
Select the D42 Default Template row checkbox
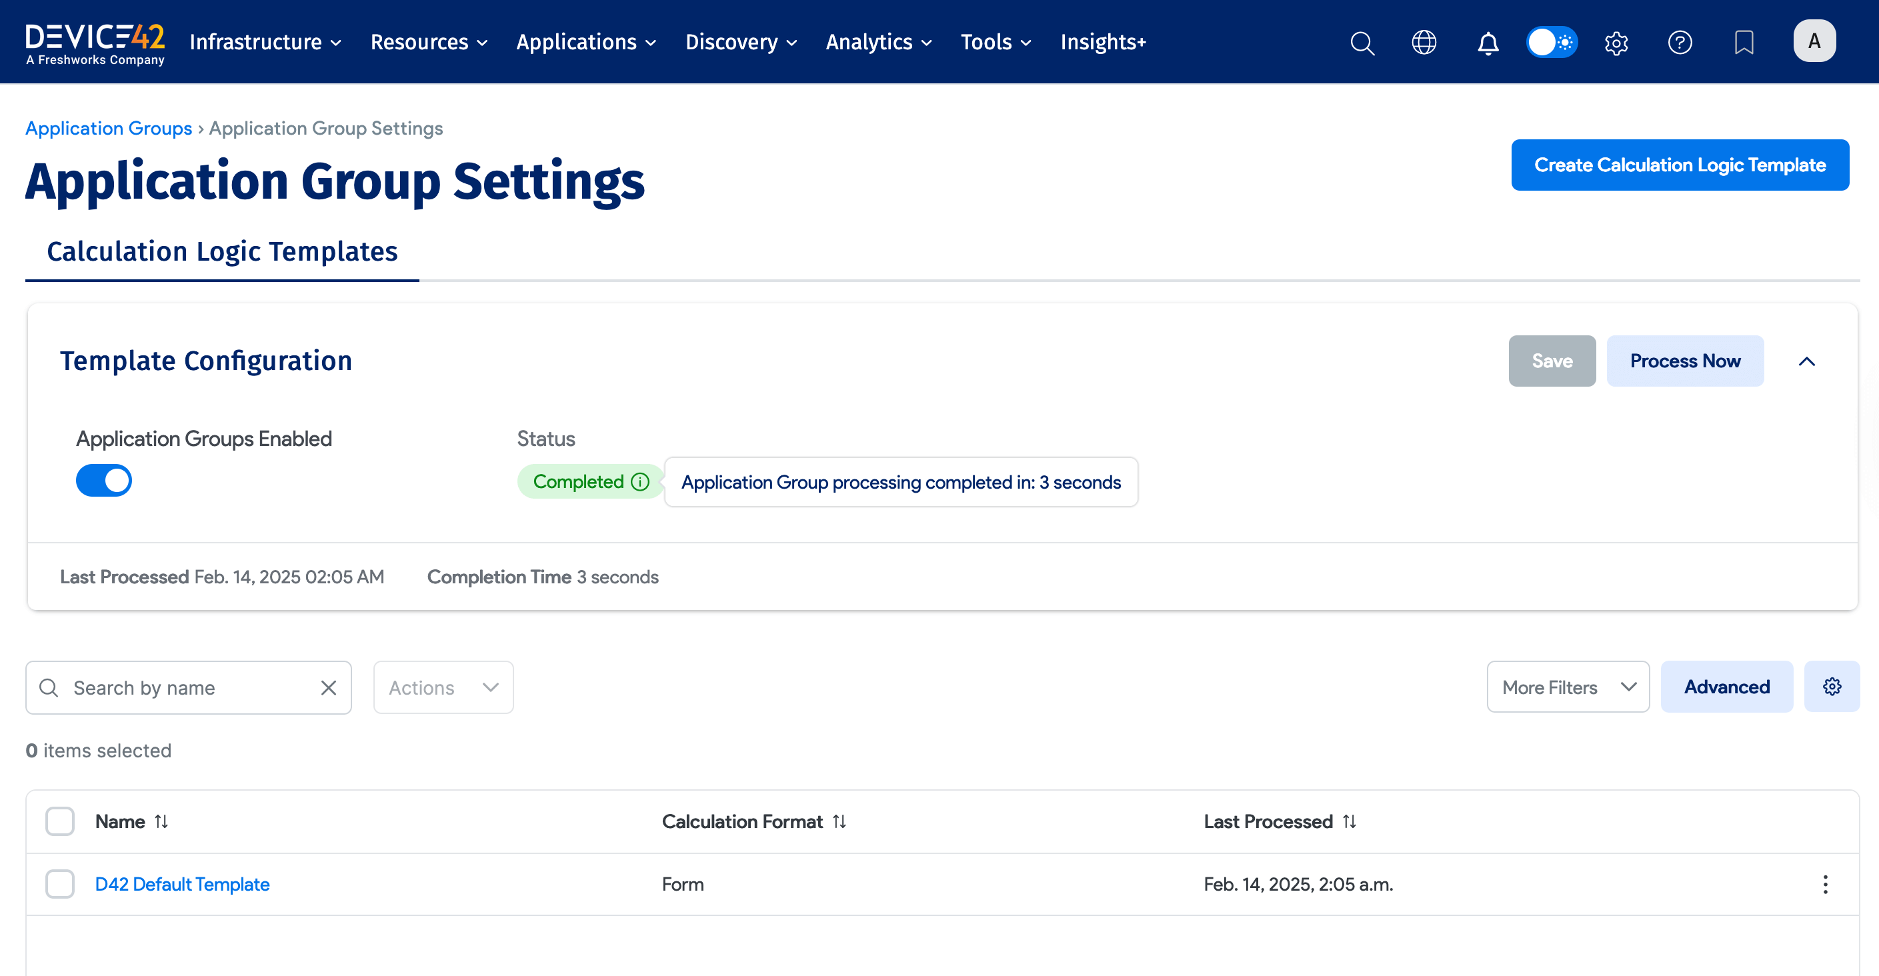(59, 883)
